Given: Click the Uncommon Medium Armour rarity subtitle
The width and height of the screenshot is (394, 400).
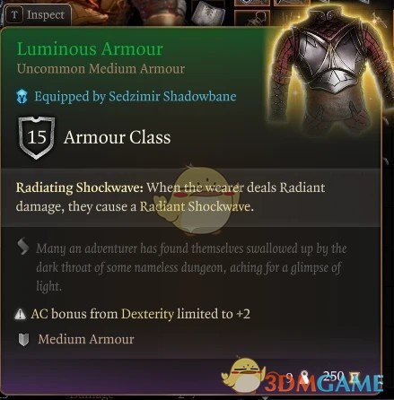Looking at the screenshot, I should tap(101, 69).
